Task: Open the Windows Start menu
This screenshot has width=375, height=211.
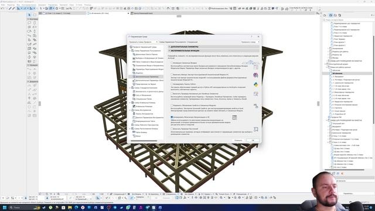Action: point(4,207)
